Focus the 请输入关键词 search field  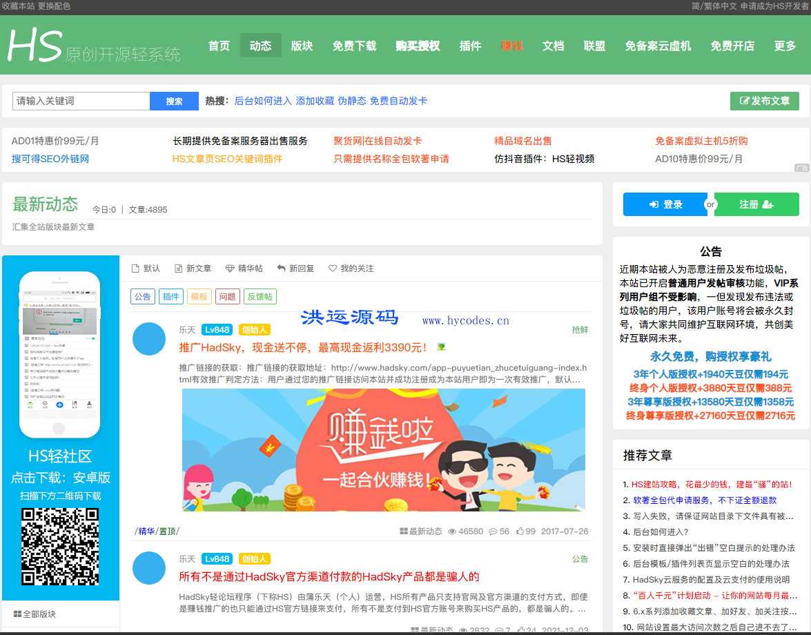click(81, 101)
